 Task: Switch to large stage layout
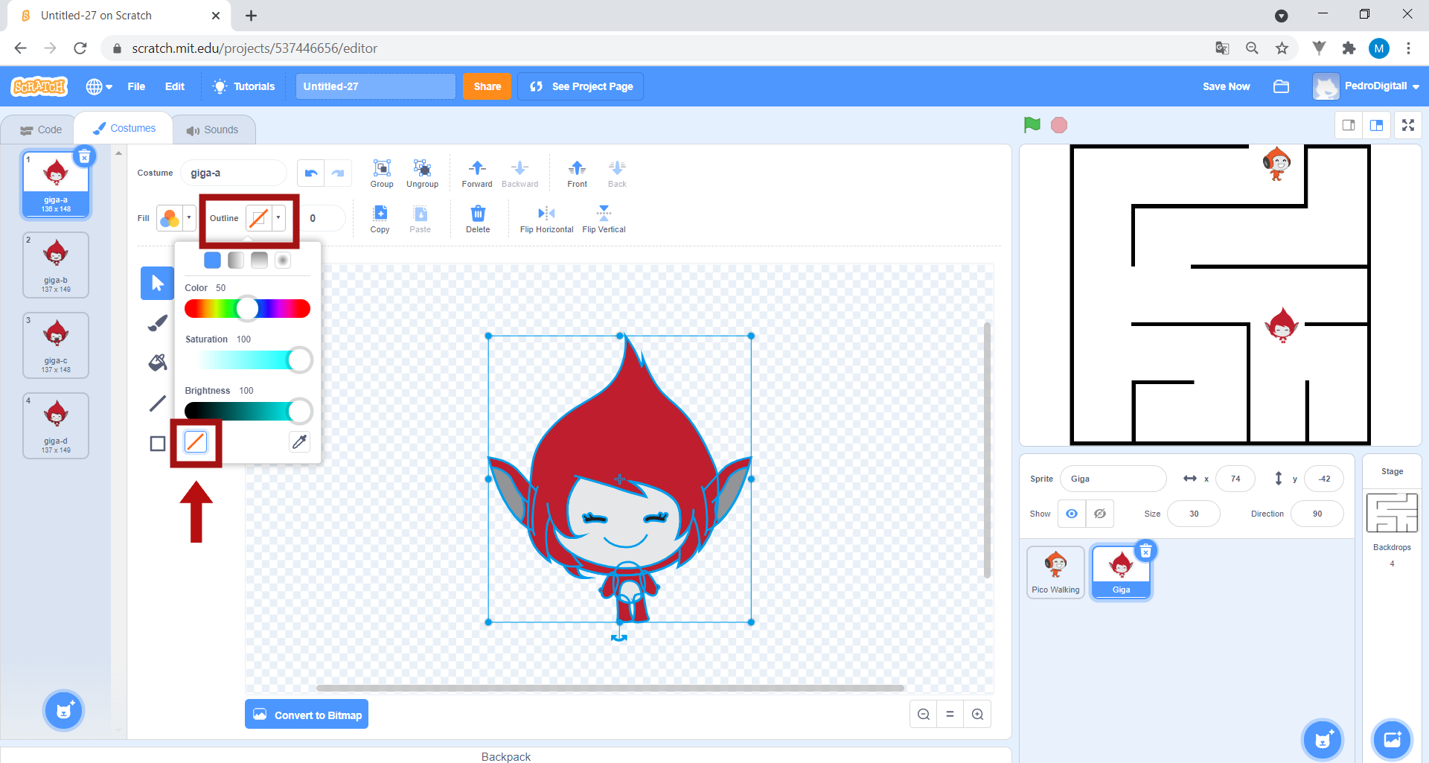(x=1377, y=125)
